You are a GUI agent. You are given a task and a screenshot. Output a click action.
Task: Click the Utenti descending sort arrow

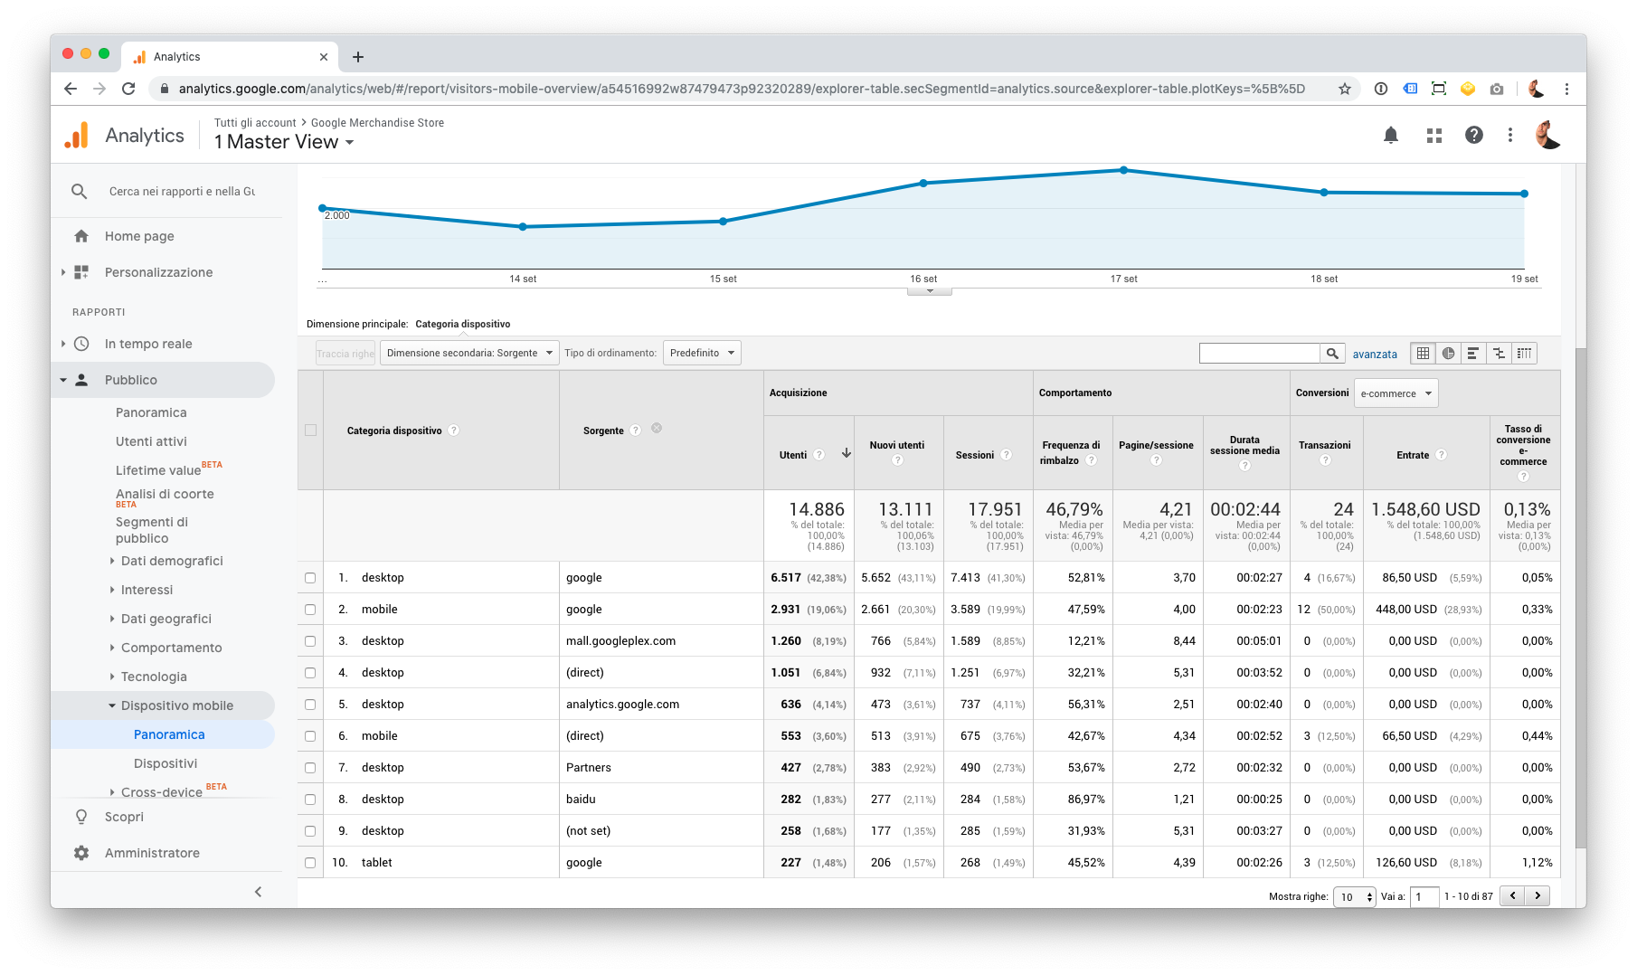pos(847,453)
